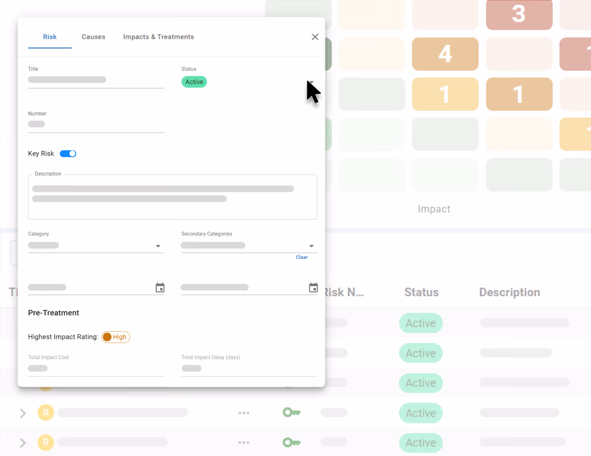Click the first Active badge in Status column

click(x=421, y=323)
